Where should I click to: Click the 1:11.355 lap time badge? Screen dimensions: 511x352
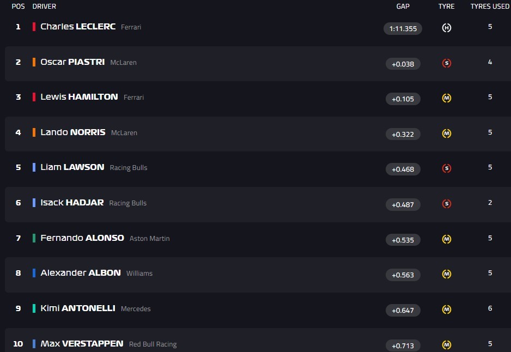(403, 28)
